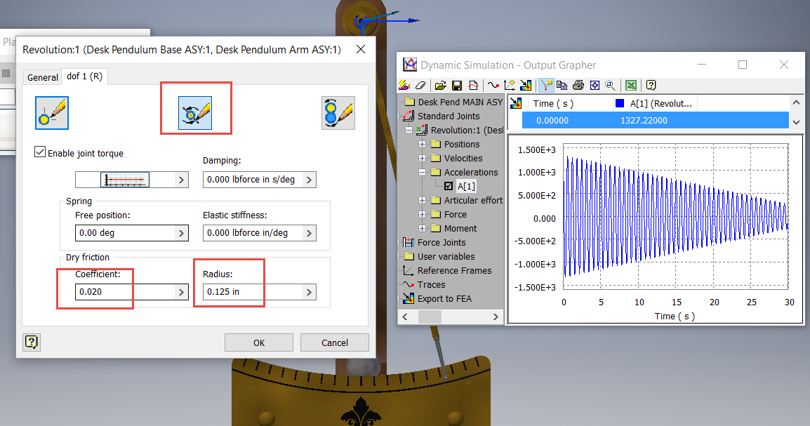Click the eraser Unselect All Curves icon
Viewport: 810px width, 426px height.
pos(420,85)
